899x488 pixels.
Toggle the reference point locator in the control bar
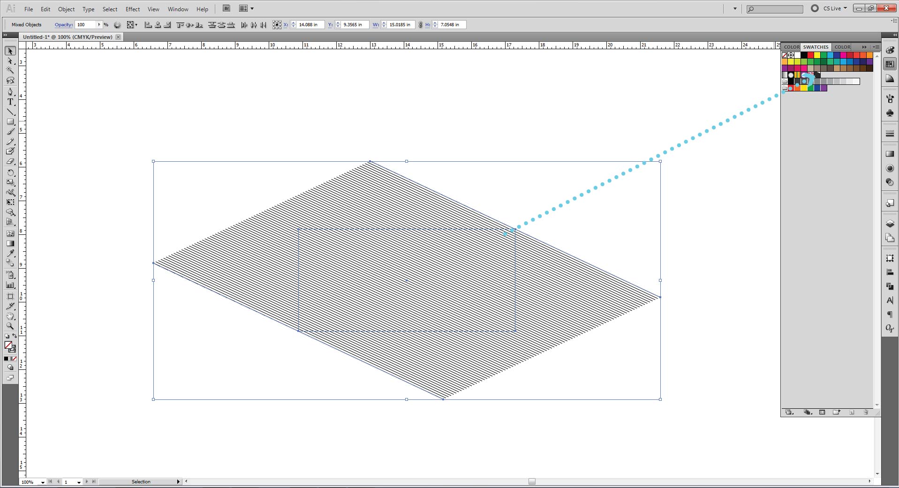[276, 25]
